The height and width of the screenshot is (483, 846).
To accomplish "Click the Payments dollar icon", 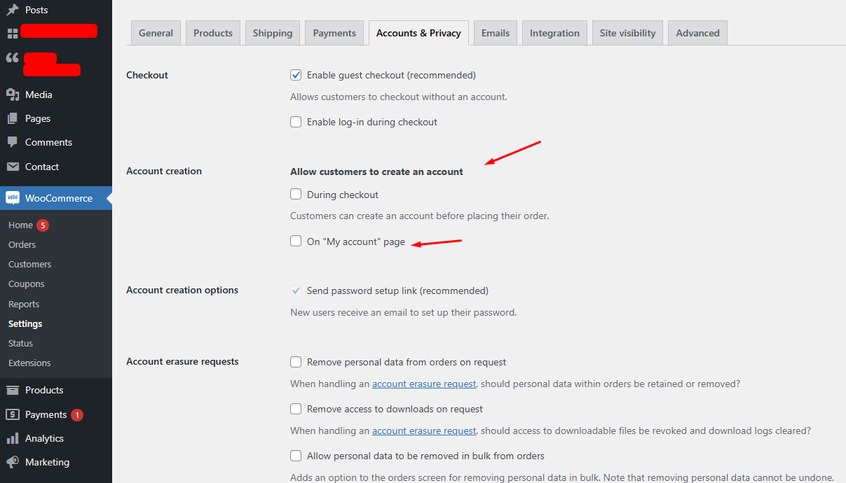I will coord(13,414).
